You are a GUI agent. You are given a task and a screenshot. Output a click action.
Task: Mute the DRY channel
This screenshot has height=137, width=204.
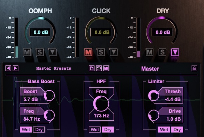(x=149, y=52)
